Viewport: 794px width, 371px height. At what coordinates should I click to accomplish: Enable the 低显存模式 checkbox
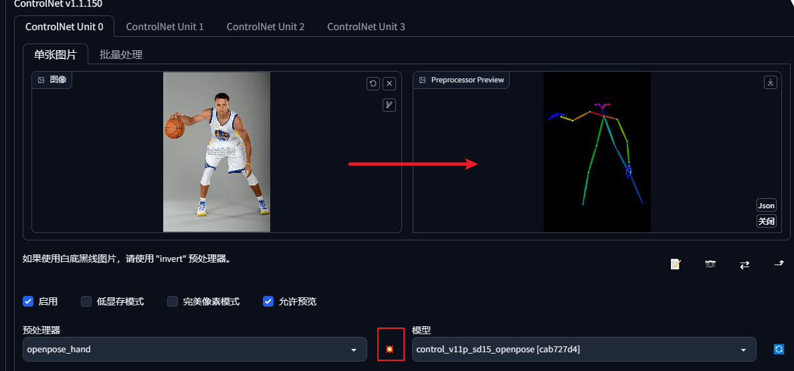tap(86, 301)
